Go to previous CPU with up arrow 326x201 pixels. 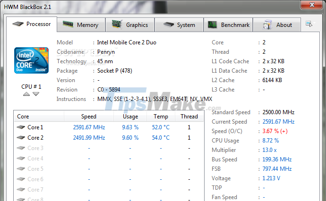coord(26,94)
